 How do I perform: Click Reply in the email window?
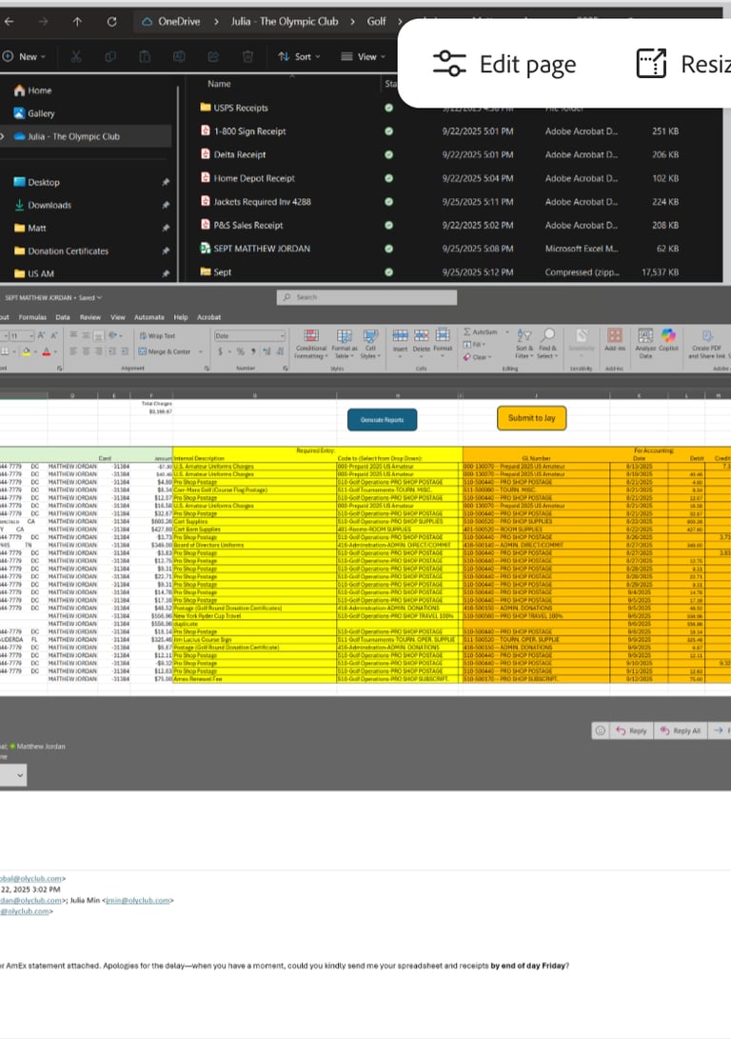[632, 730]
